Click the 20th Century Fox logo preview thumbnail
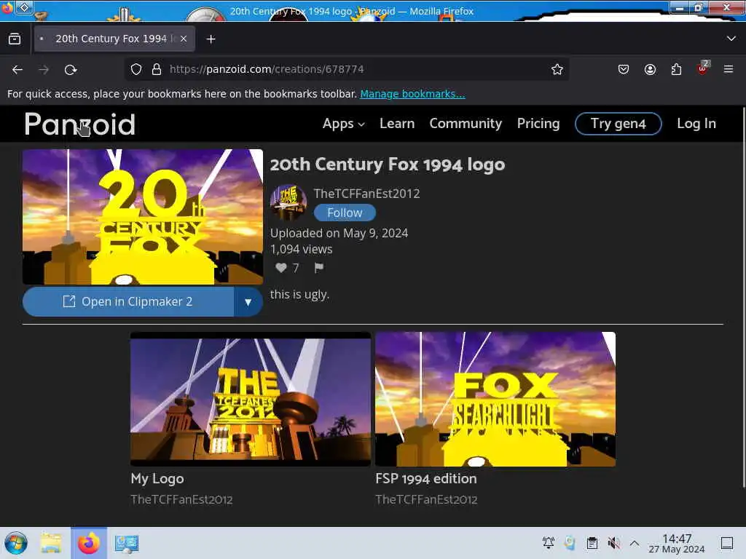746x559 pixels. tap(143, 217)
